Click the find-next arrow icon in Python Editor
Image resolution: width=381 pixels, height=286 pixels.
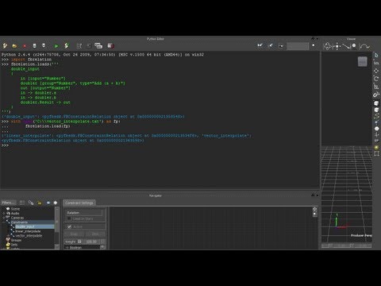271,45
